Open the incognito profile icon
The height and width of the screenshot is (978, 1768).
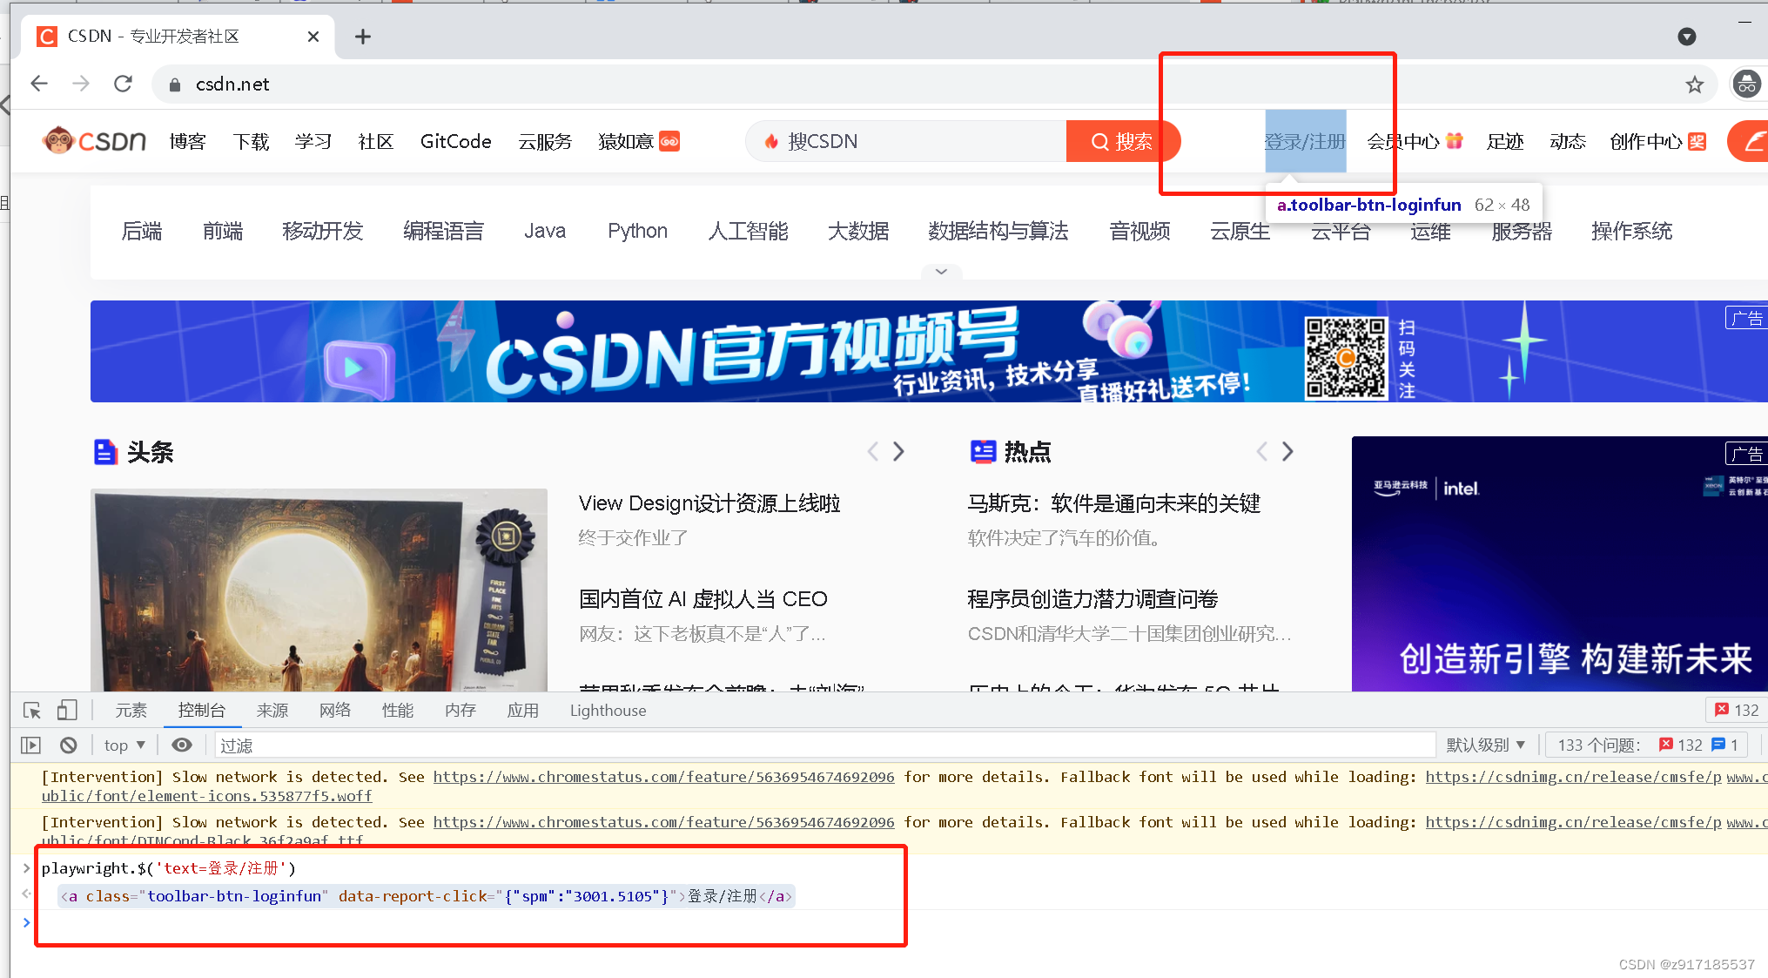(1746, 84)
